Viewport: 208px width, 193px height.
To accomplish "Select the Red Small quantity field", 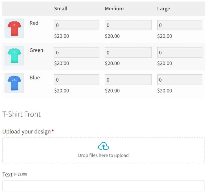I will point(76,25).
